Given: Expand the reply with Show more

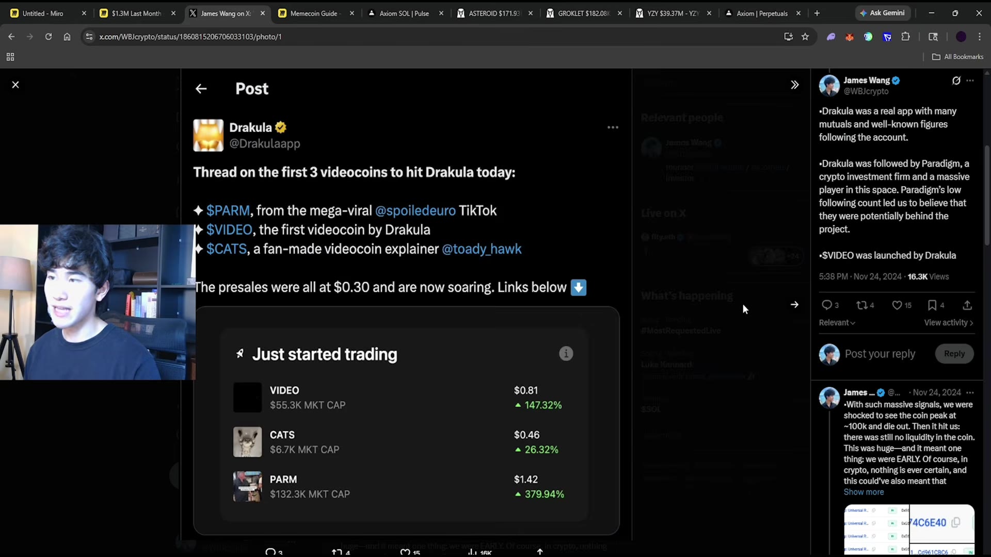Looking at the screenshot, I should coord(864,492).
